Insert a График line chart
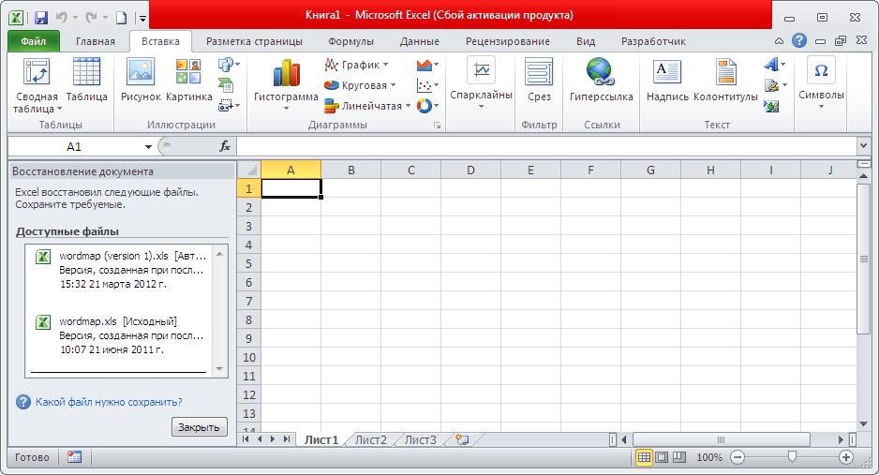The image size is (879, 475). pos(356,65)
